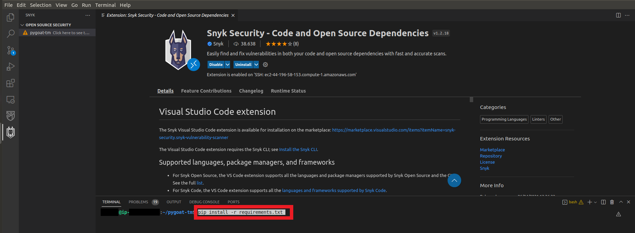
Task: Click the details page scrollbar thumb
Action: (x=471, y=99)
